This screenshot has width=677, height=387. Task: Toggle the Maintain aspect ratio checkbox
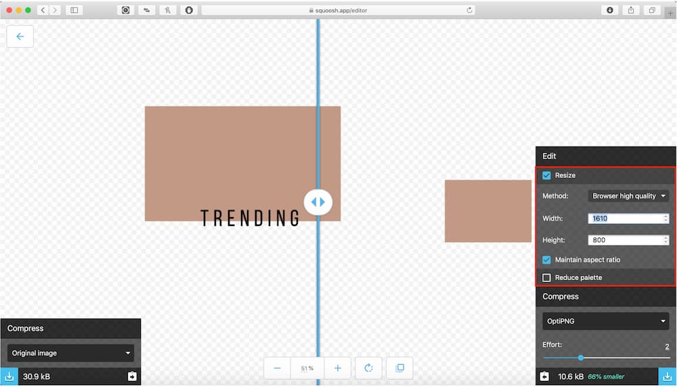pyautogui.click(x=546, y=260)
